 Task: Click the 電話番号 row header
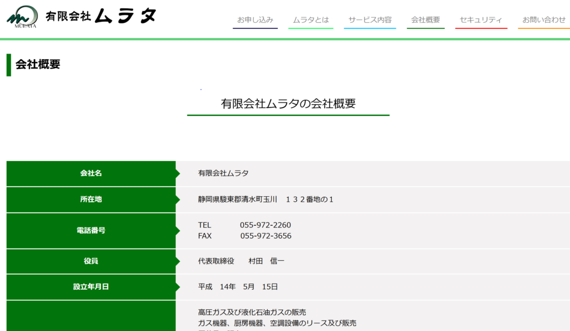tap(91, 230)
